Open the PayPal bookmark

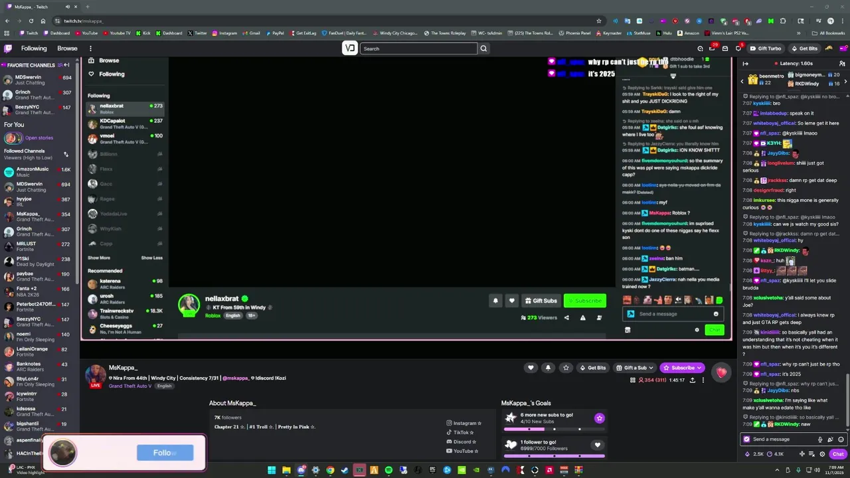[274, 33]
